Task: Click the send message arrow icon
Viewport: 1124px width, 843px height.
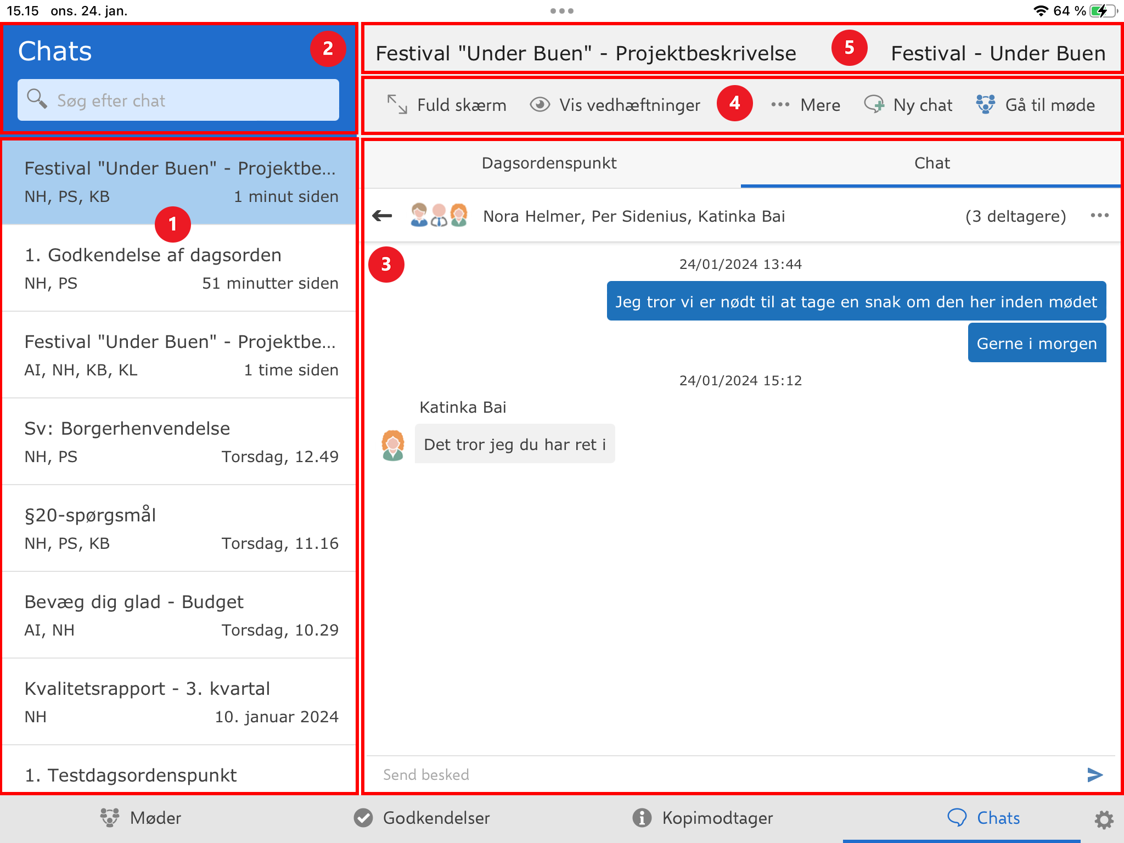Action: (1094, 774)
